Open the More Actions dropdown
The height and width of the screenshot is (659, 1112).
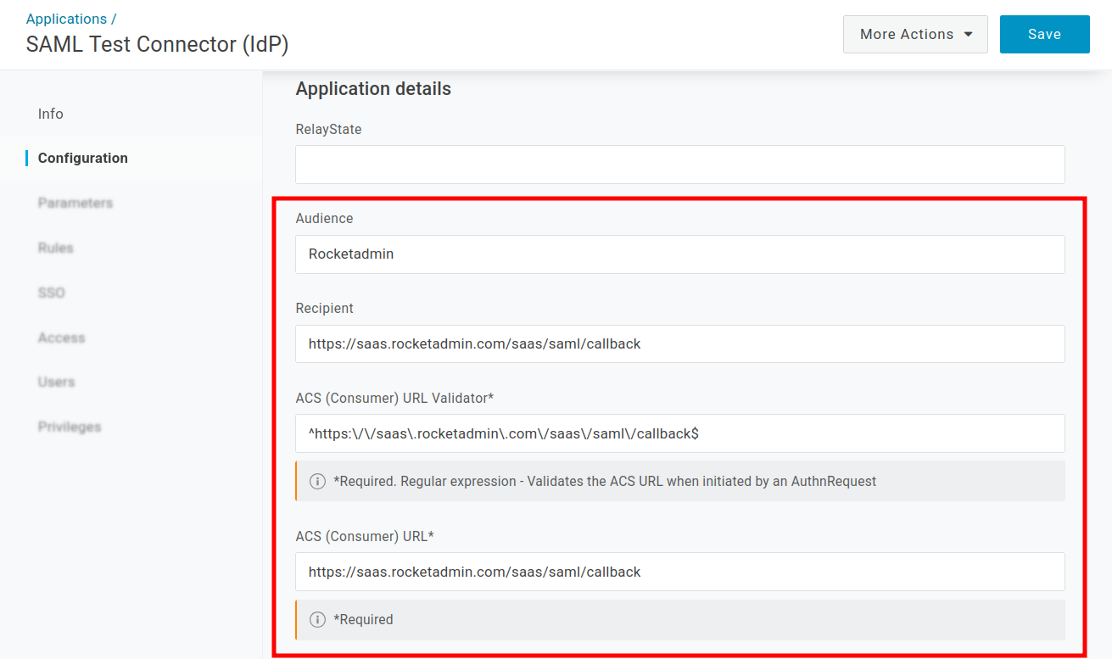[915, 35]
